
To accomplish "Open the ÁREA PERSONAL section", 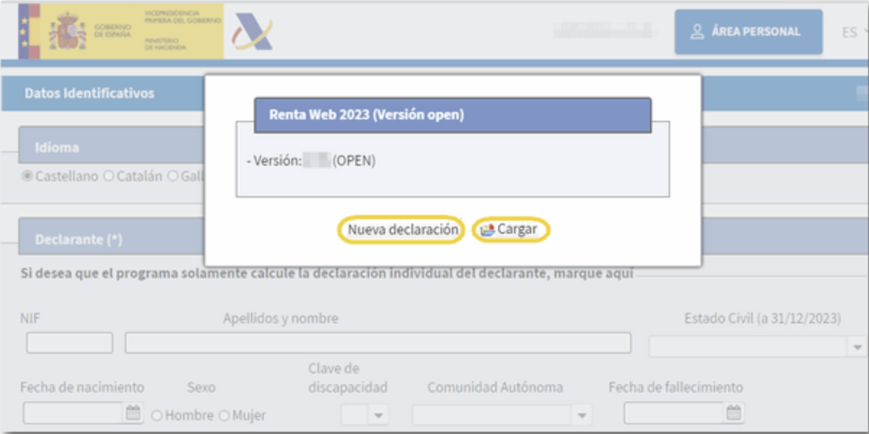I will 748,32.
